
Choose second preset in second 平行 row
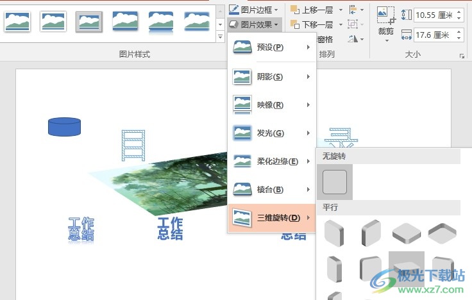point(371,269)
